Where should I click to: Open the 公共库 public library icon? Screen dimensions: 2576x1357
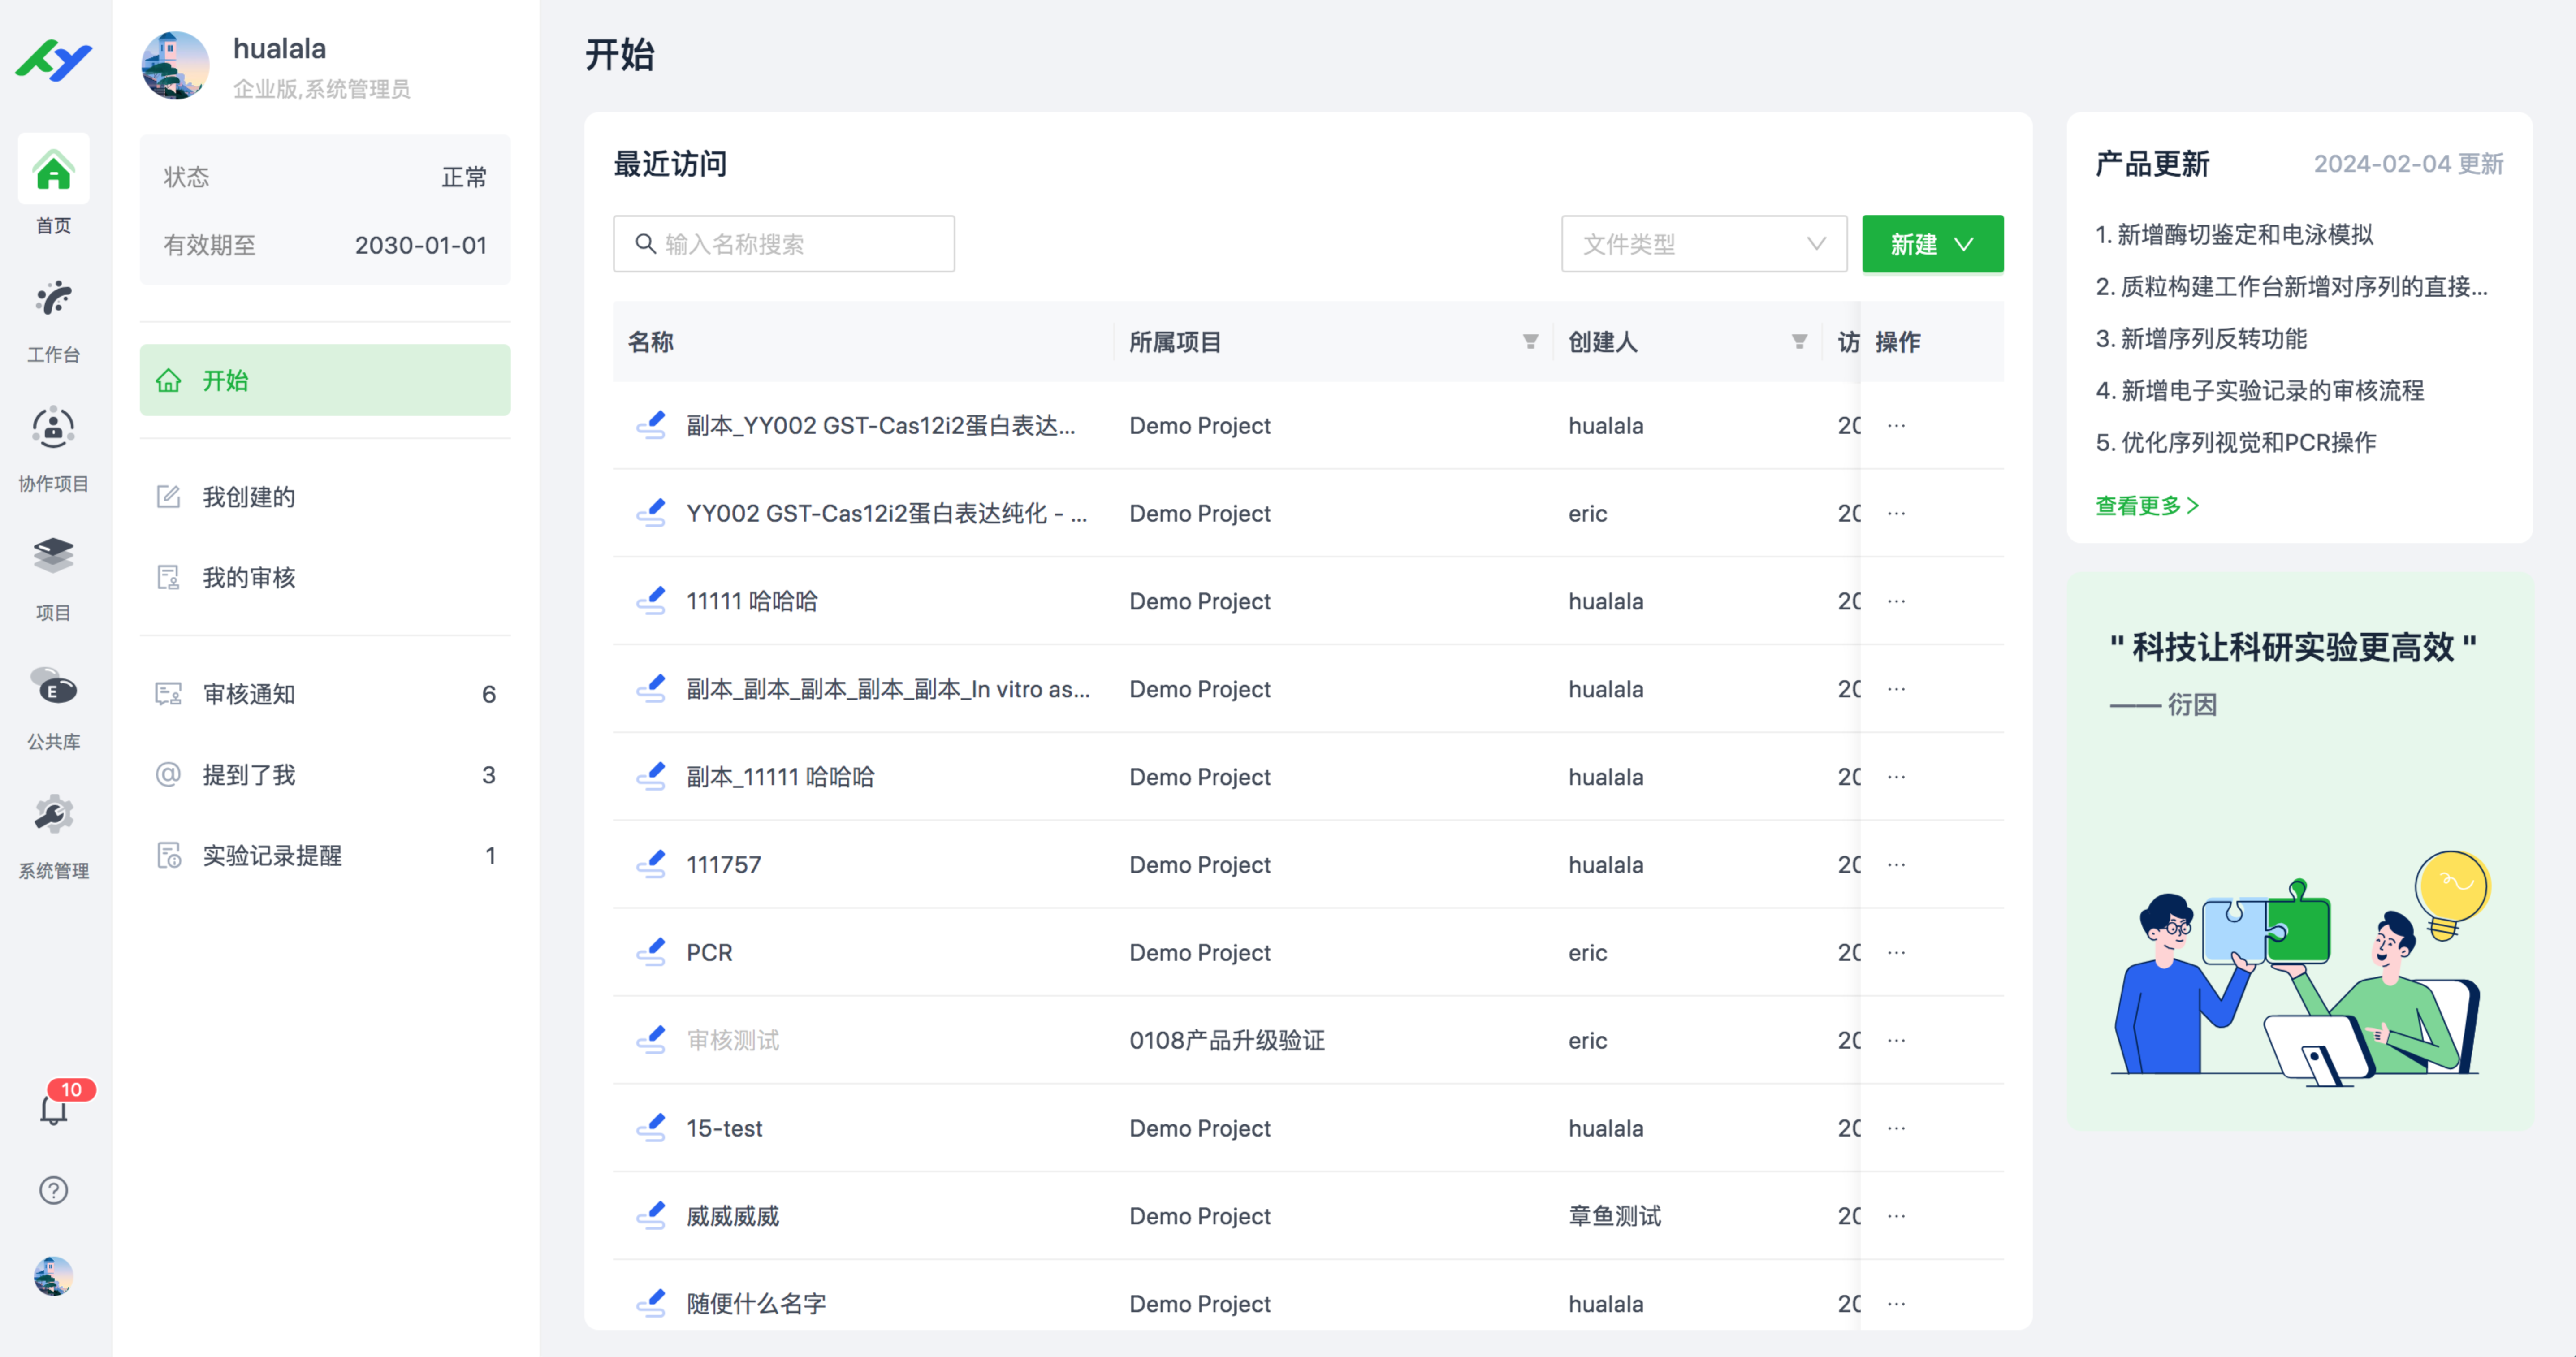[53, 687]
